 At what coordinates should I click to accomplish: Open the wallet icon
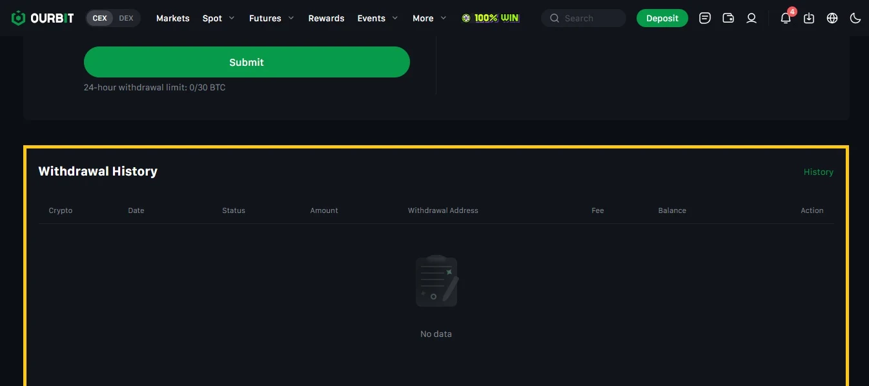click(x=728, y=18)
